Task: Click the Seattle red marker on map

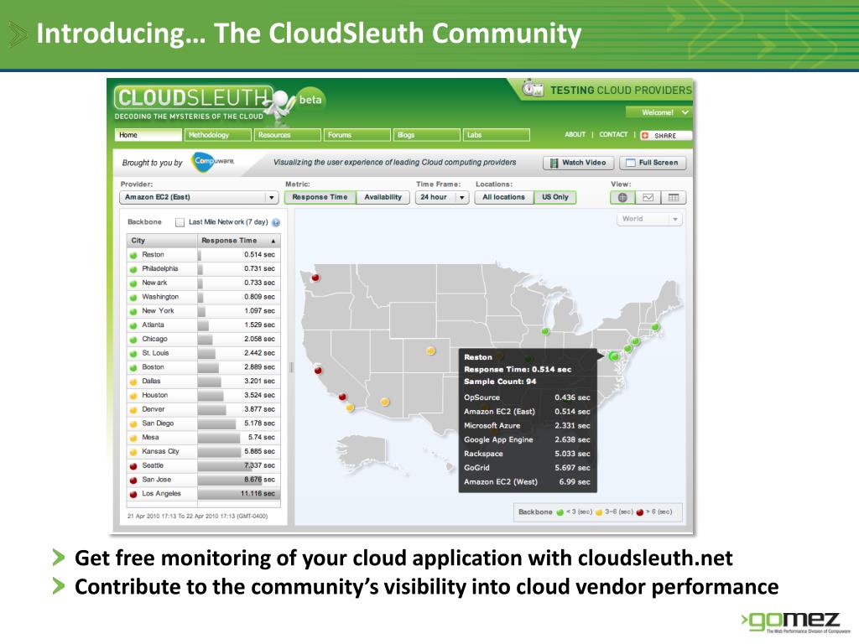Action: tap(315, 277)
